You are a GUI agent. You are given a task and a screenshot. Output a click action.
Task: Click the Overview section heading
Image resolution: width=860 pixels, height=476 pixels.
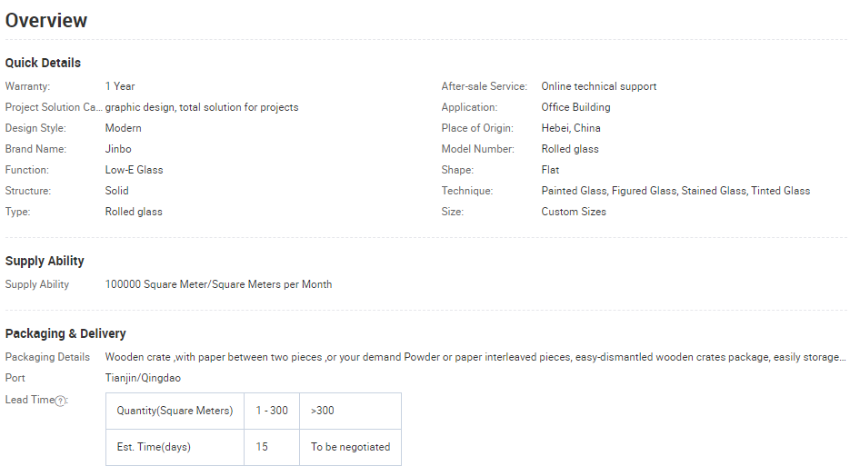coord(46,20)
